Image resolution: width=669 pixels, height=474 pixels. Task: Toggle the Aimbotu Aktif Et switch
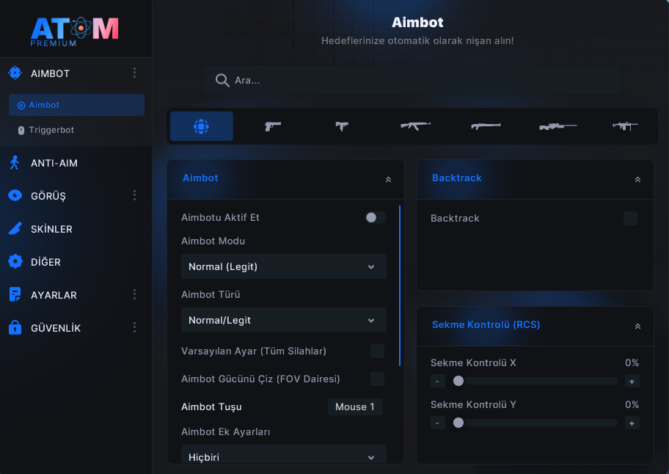pos(376,218)
